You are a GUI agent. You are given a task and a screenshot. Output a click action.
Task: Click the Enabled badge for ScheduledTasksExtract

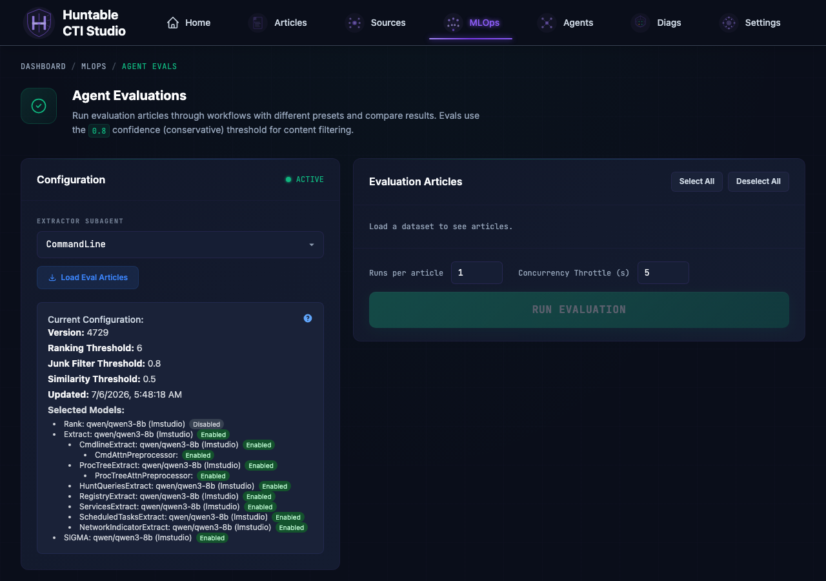tap(288, 517)
